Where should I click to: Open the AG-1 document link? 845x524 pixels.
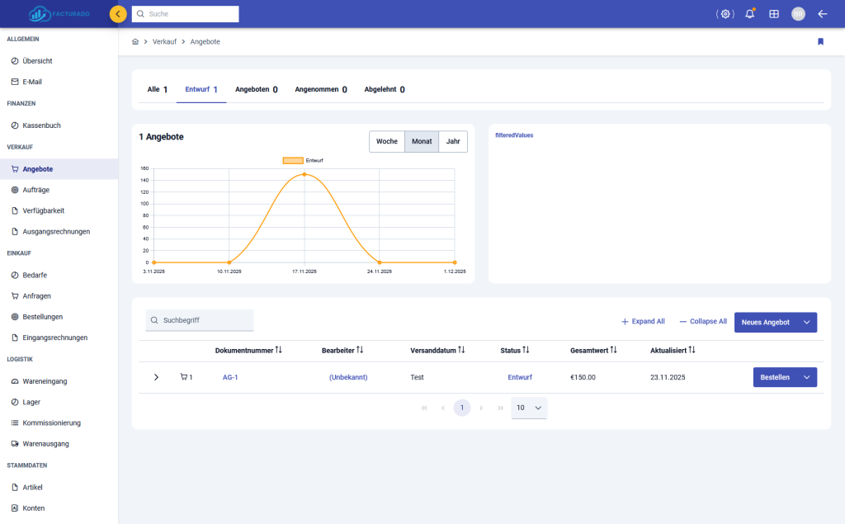tap(230, 377)
